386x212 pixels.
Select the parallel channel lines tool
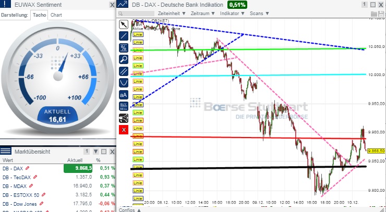[124, 71]
